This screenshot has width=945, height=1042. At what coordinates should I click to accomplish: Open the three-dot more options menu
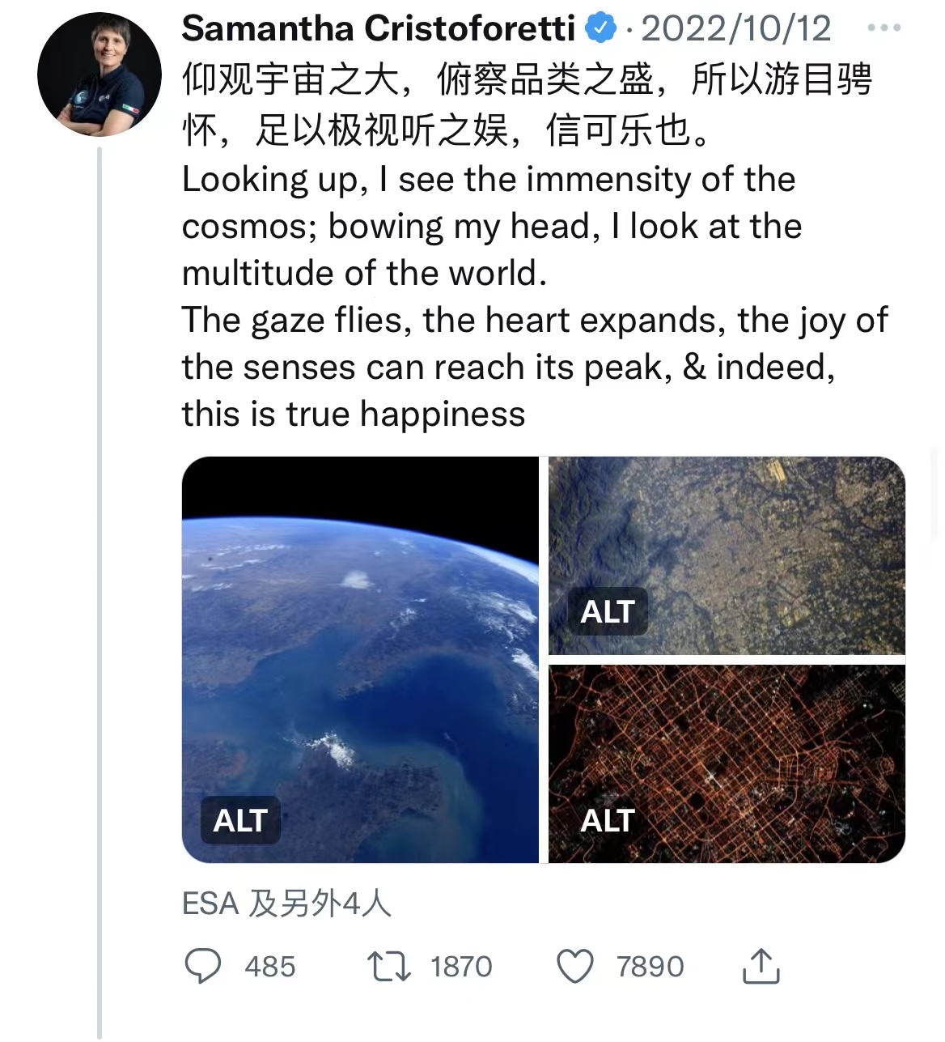(x=884, y=28)
